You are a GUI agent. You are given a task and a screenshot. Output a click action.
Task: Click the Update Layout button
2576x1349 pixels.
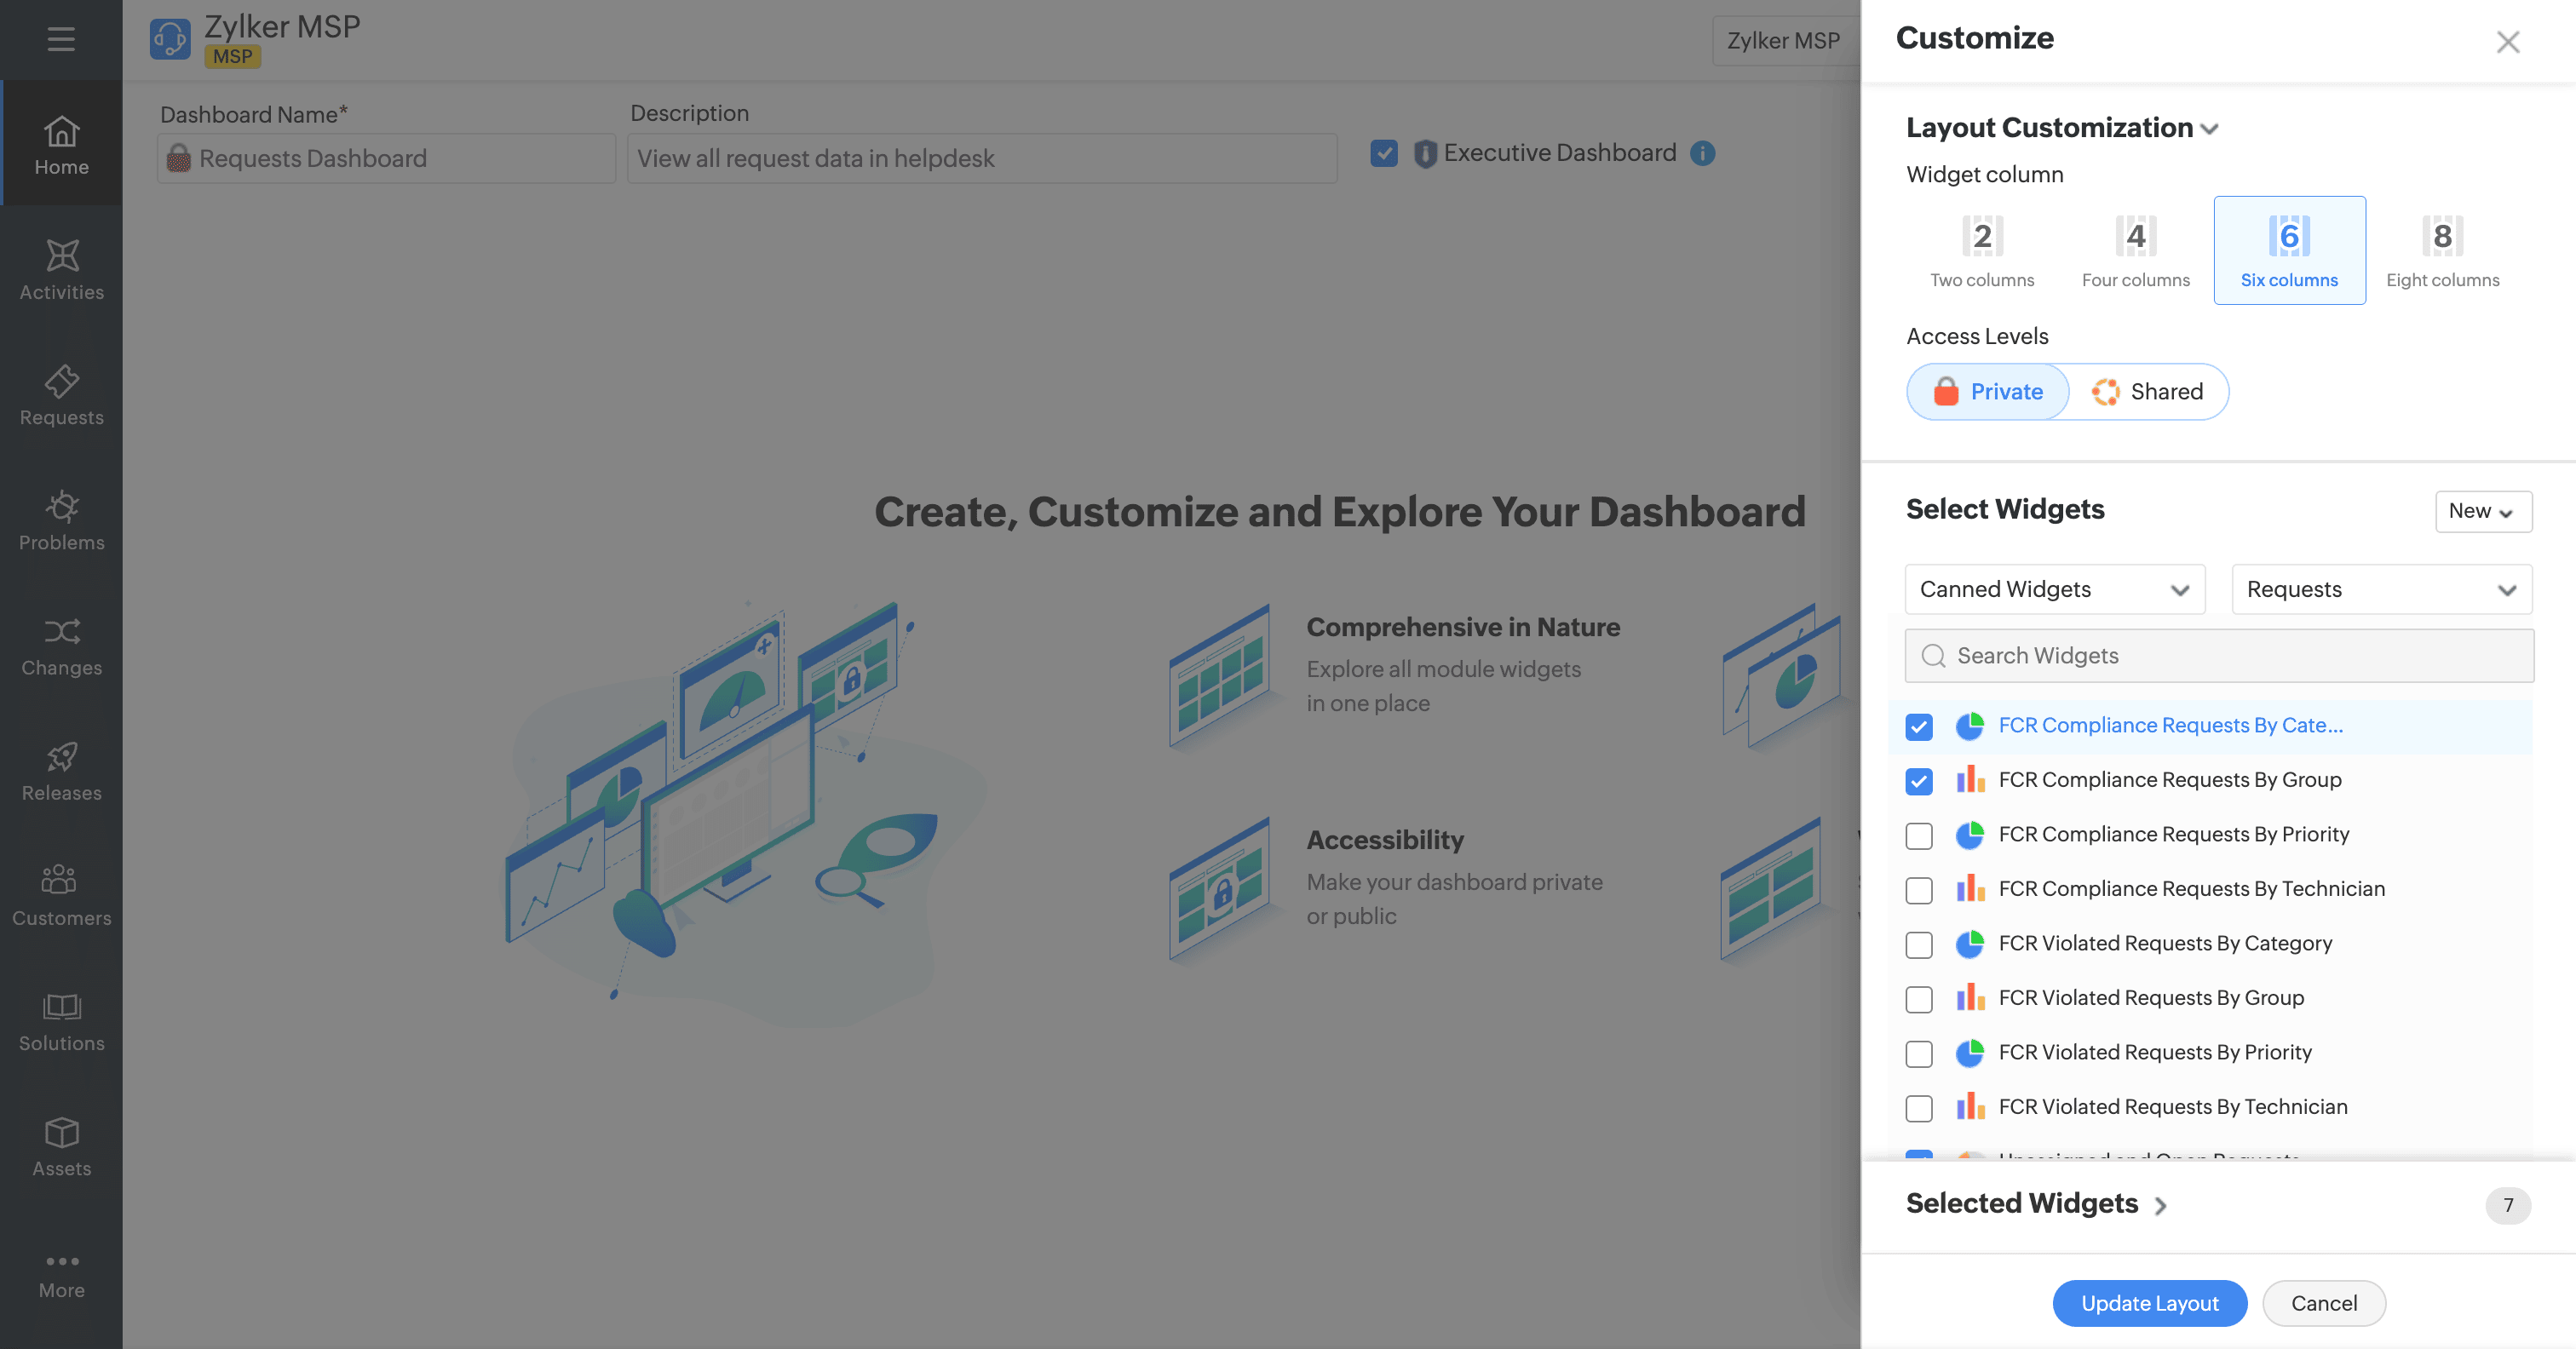pyautogui.click(x=2149, y=1303)
